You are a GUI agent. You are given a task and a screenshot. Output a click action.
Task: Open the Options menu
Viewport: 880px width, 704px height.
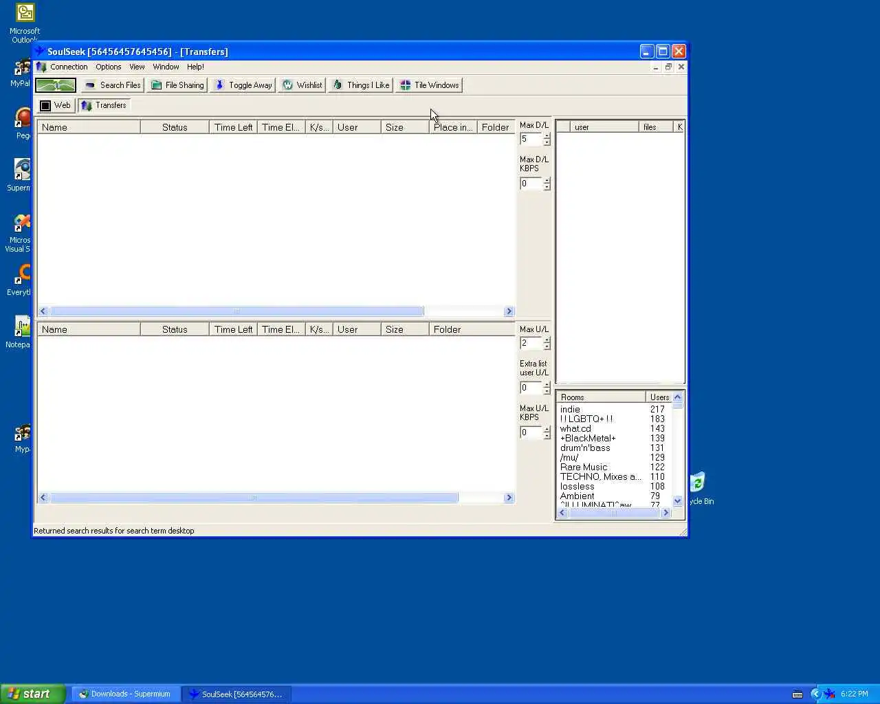(108, 67)
